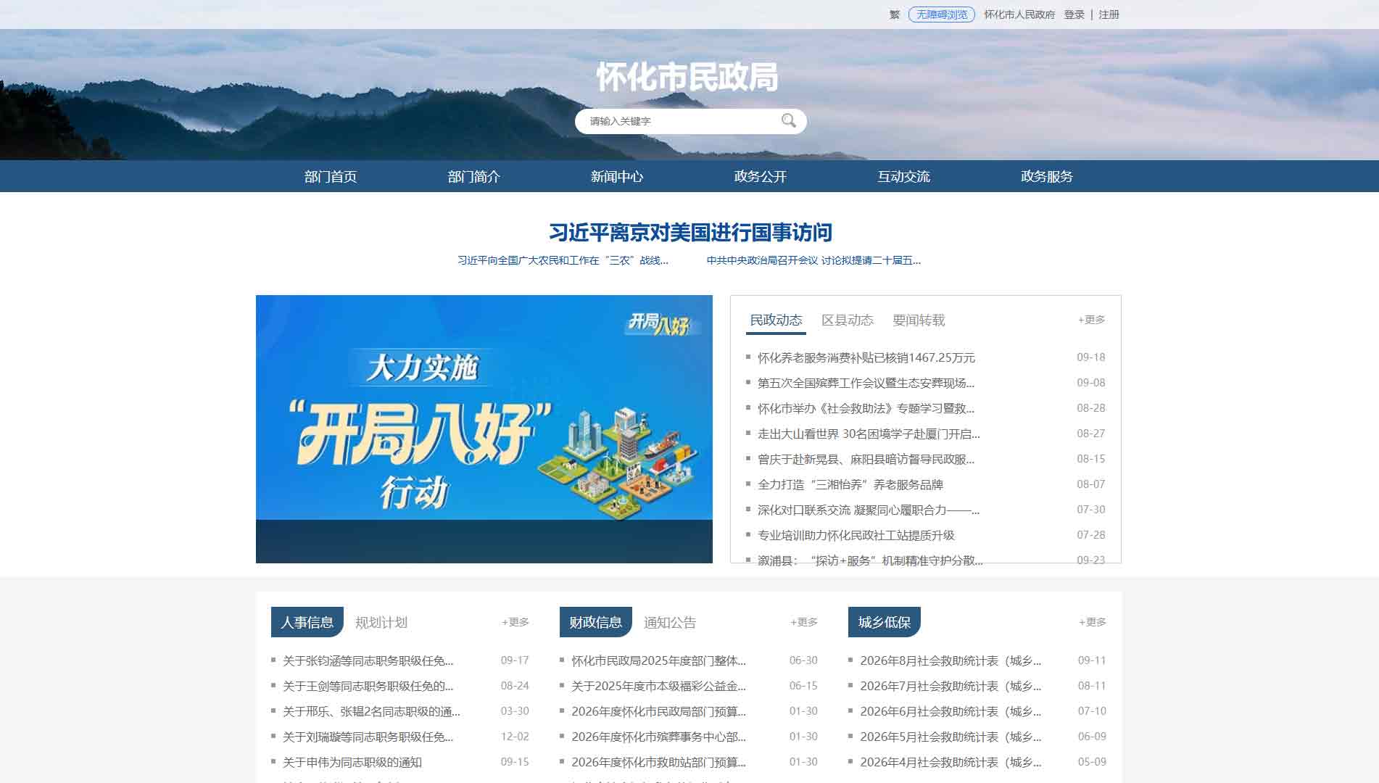Switch to traditional Chinese with 繁
This screenshot has width=1379, height=783.
[895, 14]
